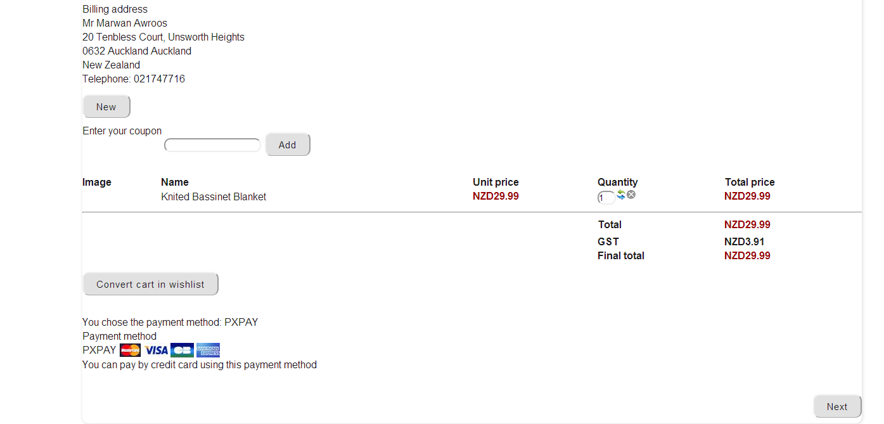Click the PXPAY label beside card logos
Viewport: 884px width, 424px height.
(99, 350)
